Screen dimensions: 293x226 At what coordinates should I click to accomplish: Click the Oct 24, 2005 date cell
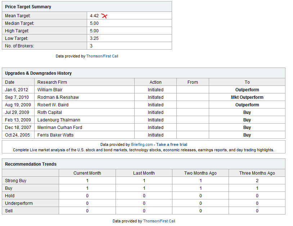click(x=18, y=135)
